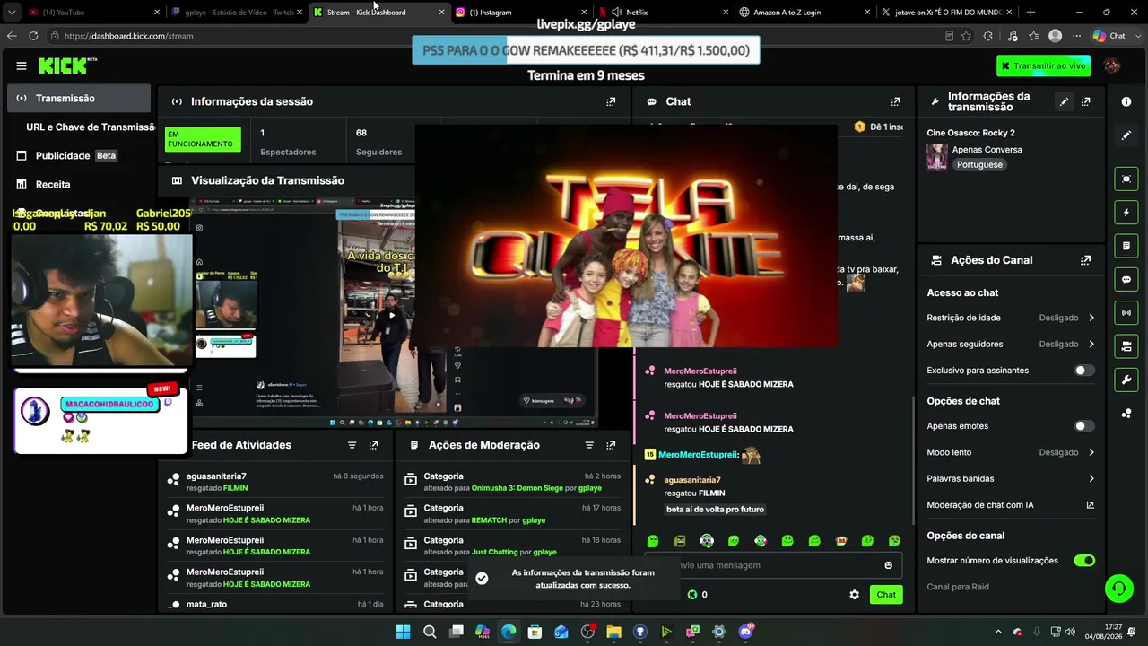Open the emoji picker in the message box

(889, 565)
